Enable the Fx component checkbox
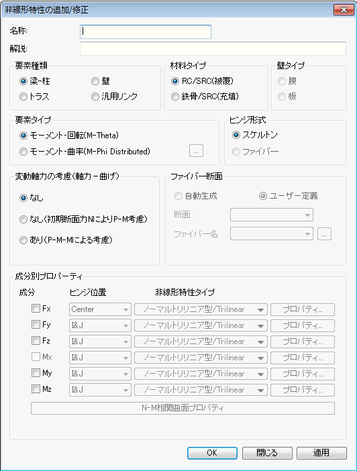Viewport: 357px width, 471px height. [36, 308]
